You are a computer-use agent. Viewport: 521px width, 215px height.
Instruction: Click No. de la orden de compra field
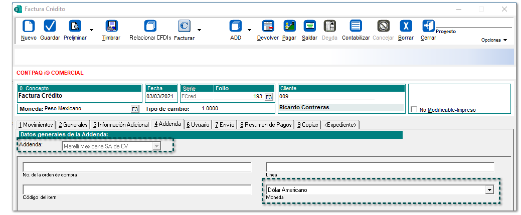click(137, 167)
